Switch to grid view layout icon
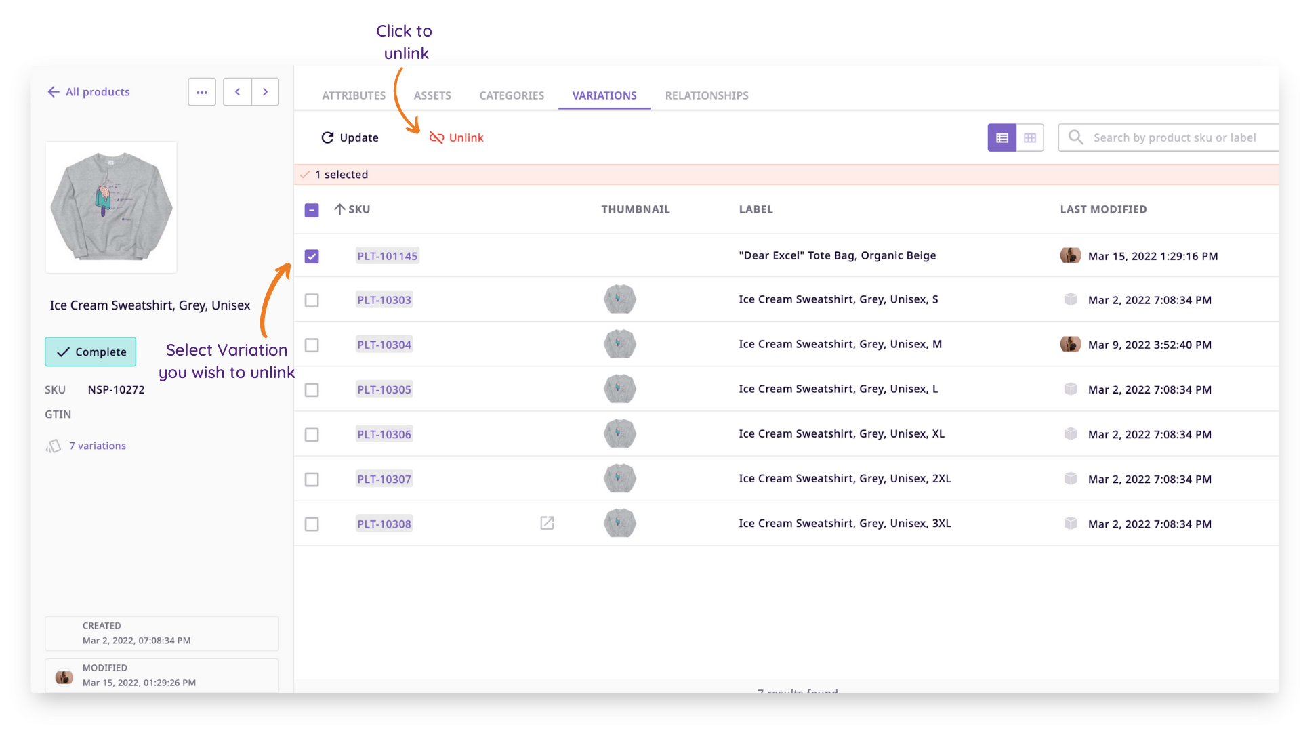Screen dimensions: 1301x743 [x=1030, y=137]
